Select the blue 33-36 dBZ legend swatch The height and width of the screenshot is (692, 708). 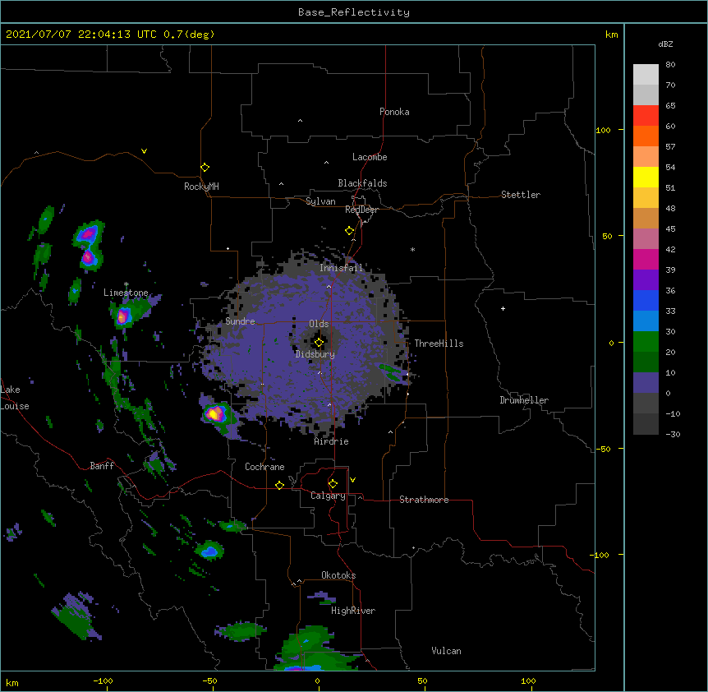pyautogui.click(x=646, y=300)
